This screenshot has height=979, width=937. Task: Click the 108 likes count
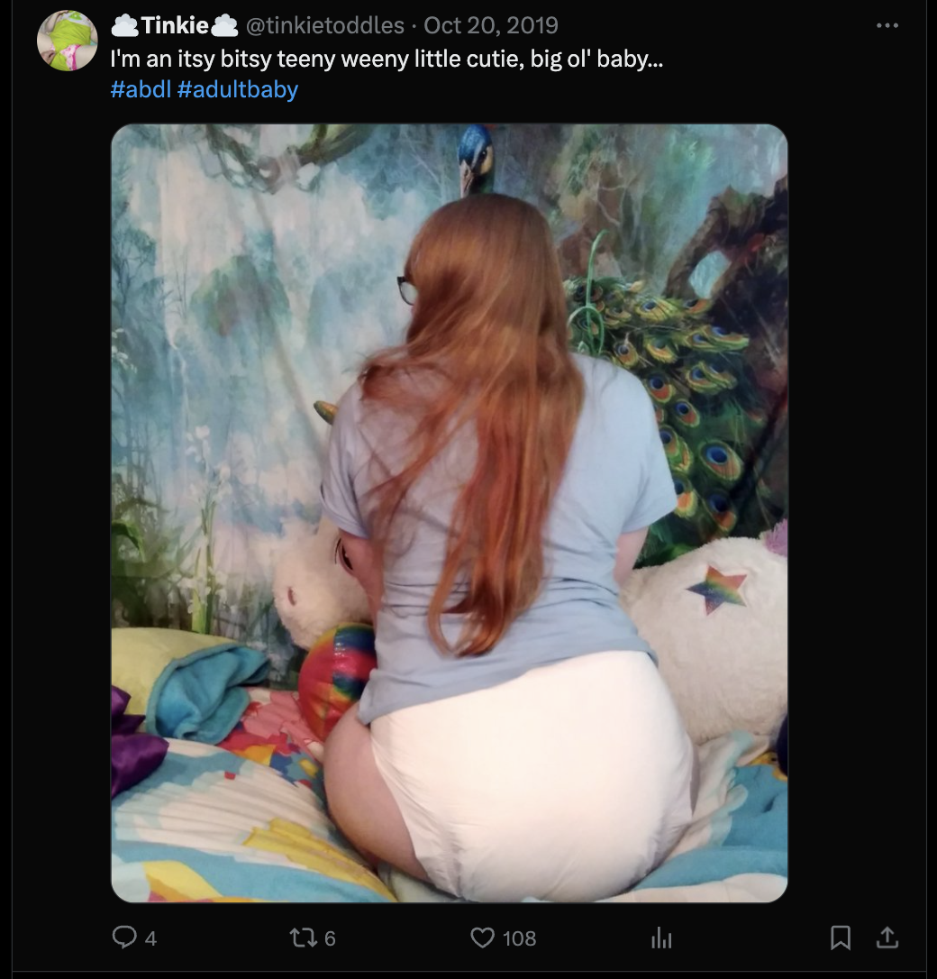pos(519,938)
